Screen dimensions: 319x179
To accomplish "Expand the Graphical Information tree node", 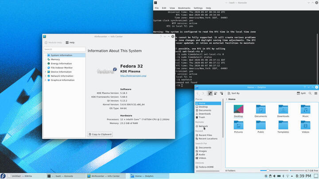I will (x=45, y=80).
